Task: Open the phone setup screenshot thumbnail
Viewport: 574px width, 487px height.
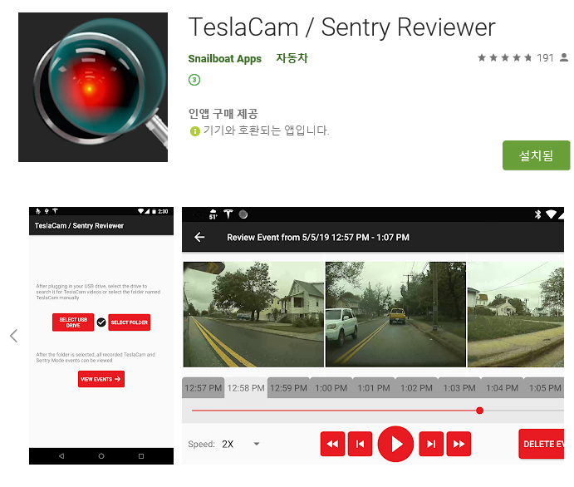Action: coord(101,336)
